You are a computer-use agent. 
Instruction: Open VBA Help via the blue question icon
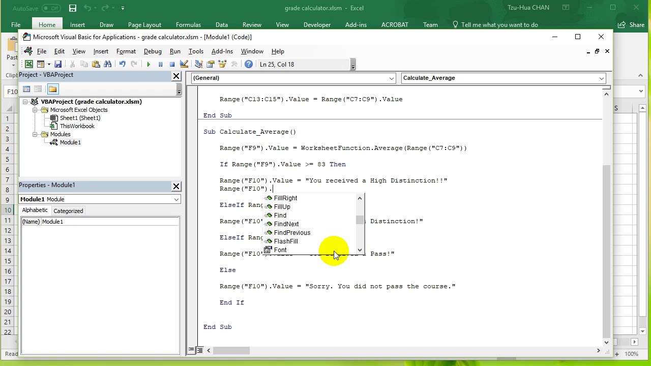[x=249, y=64]
